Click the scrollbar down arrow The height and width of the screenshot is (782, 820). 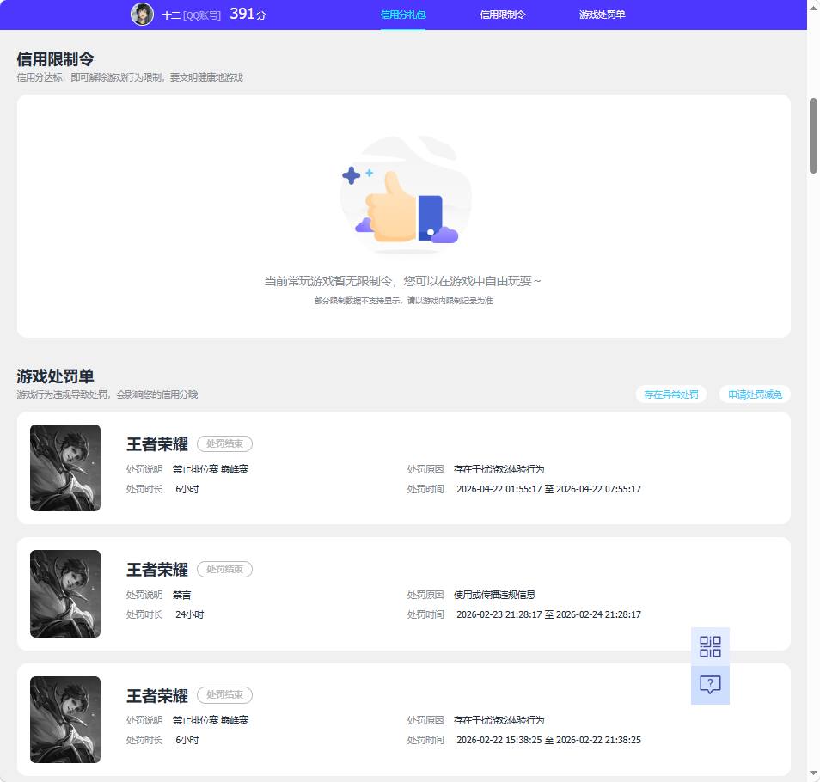pyautogui.click(x=813, y=773)
